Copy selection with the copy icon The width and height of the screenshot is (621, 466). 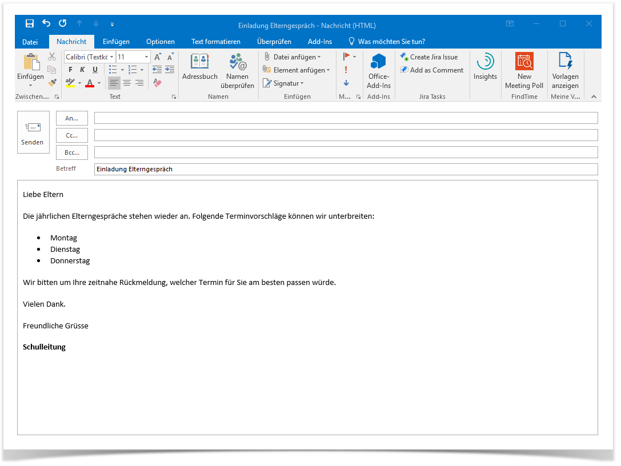(x=52, y=70)
